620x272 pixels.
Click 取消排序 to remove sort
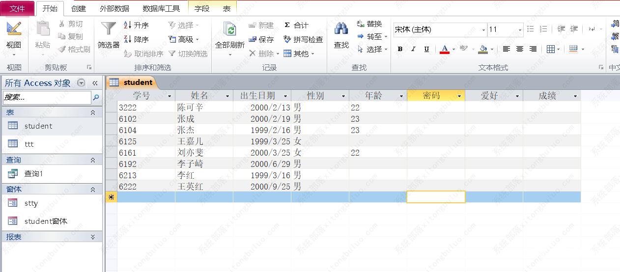(x=143, y=54)
